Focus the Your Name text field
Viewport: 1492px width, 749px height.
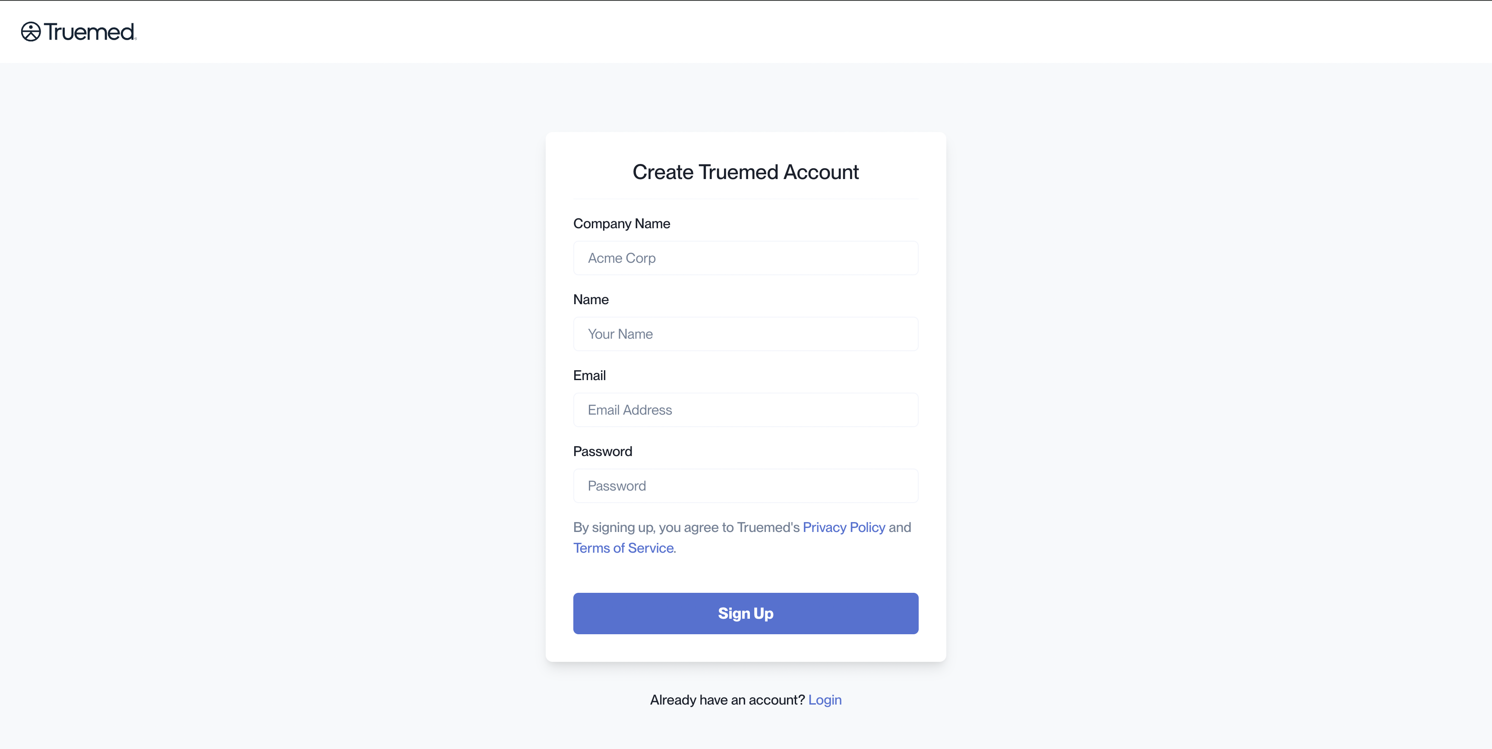pos(746,334)
